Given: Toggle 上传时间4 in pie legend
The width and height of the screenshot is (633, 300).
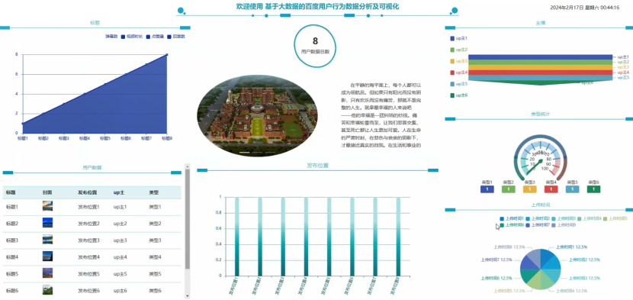Looking at the screenshot, I should (x=590, y=218).
